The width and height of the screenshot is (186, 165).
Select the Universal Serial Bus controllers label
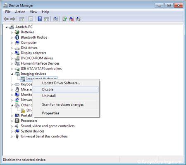[x=44, y=136]
